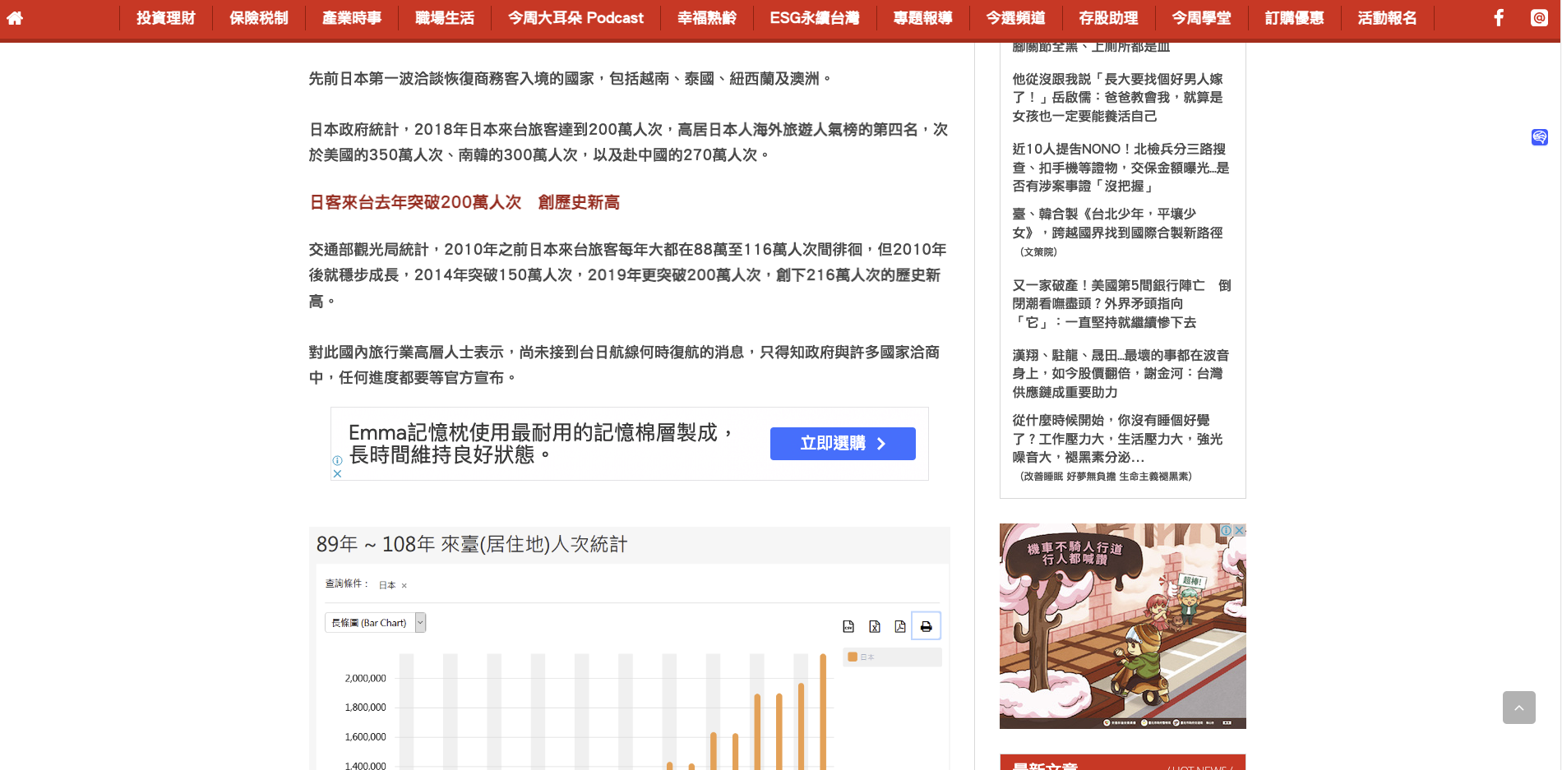Open the ESG永續台灣 menu item

click(814, 18)
